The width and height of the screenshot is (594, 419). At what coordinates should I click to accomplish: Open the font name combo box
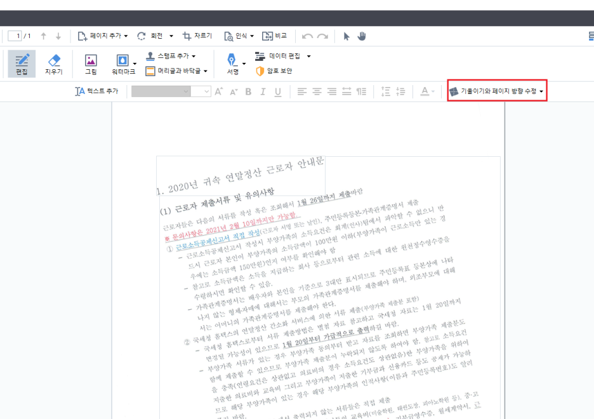(161, 91)
